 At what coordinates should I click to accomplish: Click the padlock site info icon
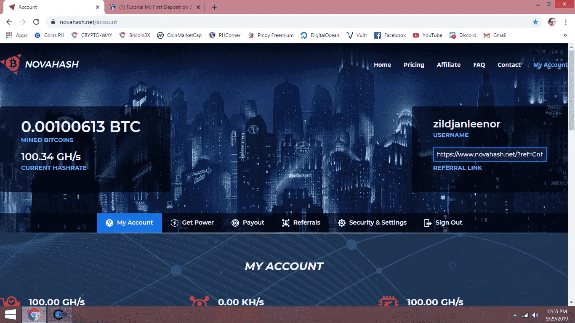(53, 22)
